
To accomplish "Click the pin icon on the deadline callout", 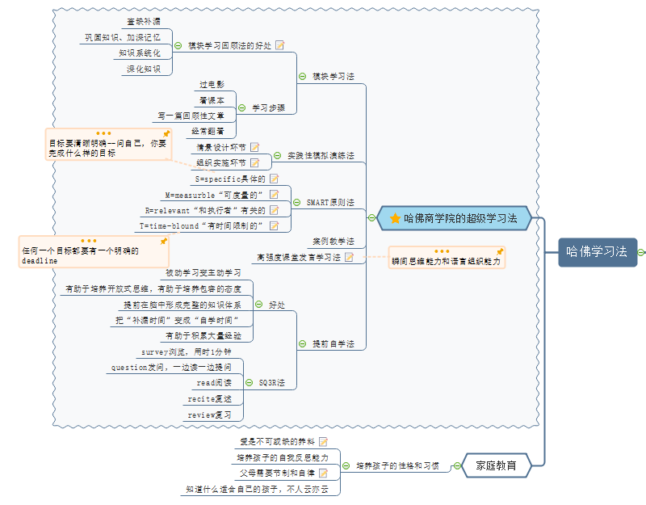I will pyautogui.click(x=164, y=241).
